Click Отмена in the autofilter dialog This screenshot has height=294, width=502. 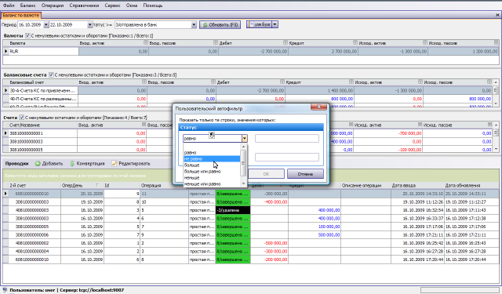[305, 174]
